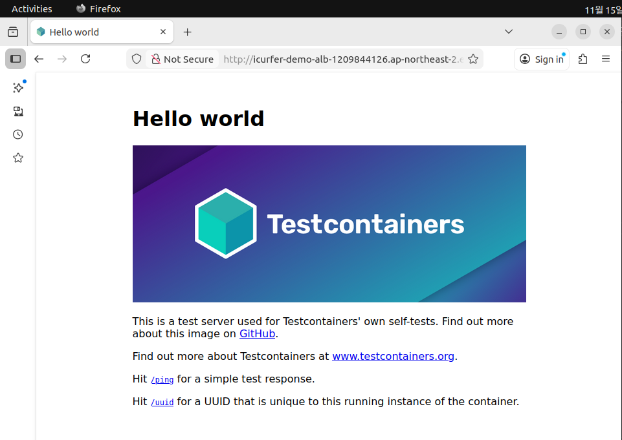Follow the www.testcontainers.org link

point(393,356)
